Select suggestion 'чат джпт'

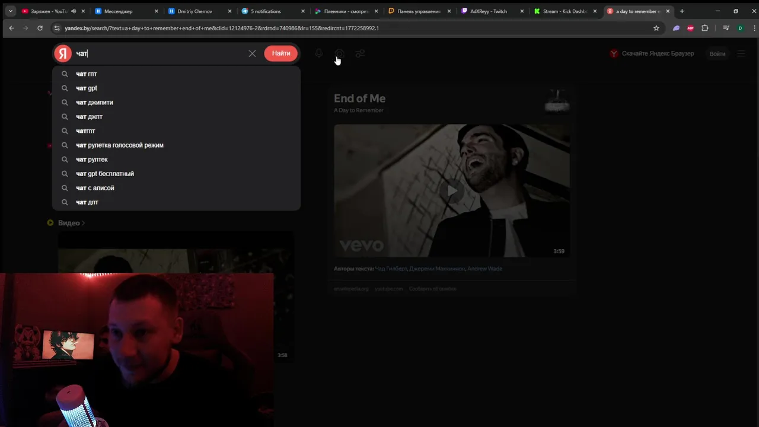[176, 117]
